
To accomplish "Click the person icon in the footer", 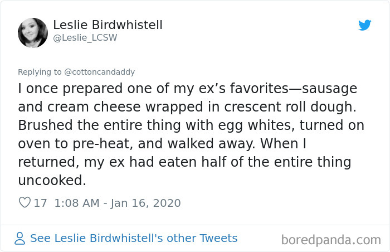I will click(20, 239).
